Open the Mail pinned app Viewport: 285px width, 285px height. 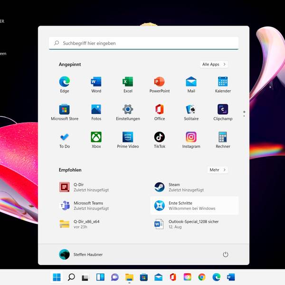coord(191,85)
